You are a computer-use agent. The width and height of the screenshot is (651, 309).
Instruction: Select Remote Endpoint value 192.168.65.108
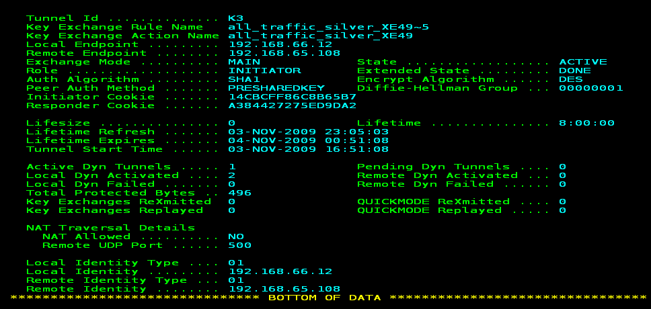(x=284, y=53)
